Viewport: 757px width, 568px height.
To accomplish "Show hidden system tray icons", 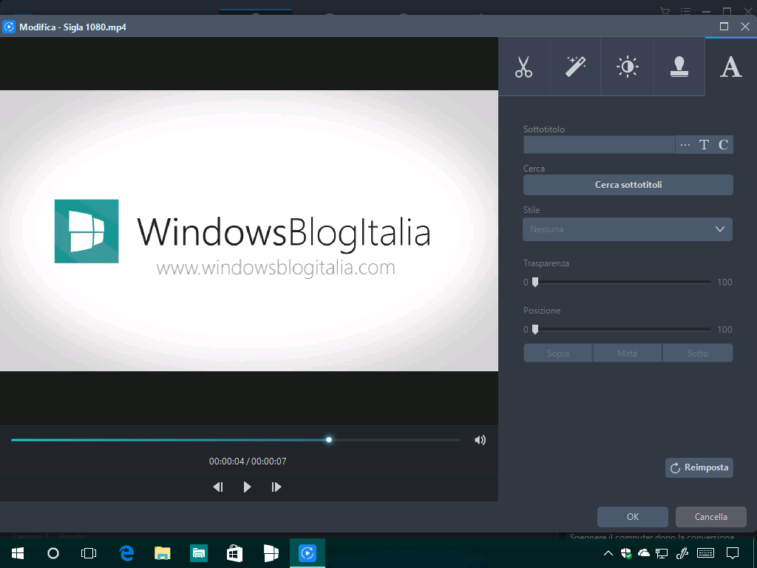I will click(x=608, y=553).
